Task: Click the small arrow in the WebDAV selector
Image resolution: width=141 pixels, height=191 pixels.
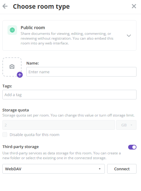Action: pyautogui.click(x=100, y=169)
